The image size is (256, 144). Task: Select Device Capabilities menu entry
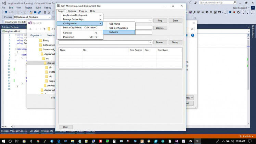click(80, 28)
